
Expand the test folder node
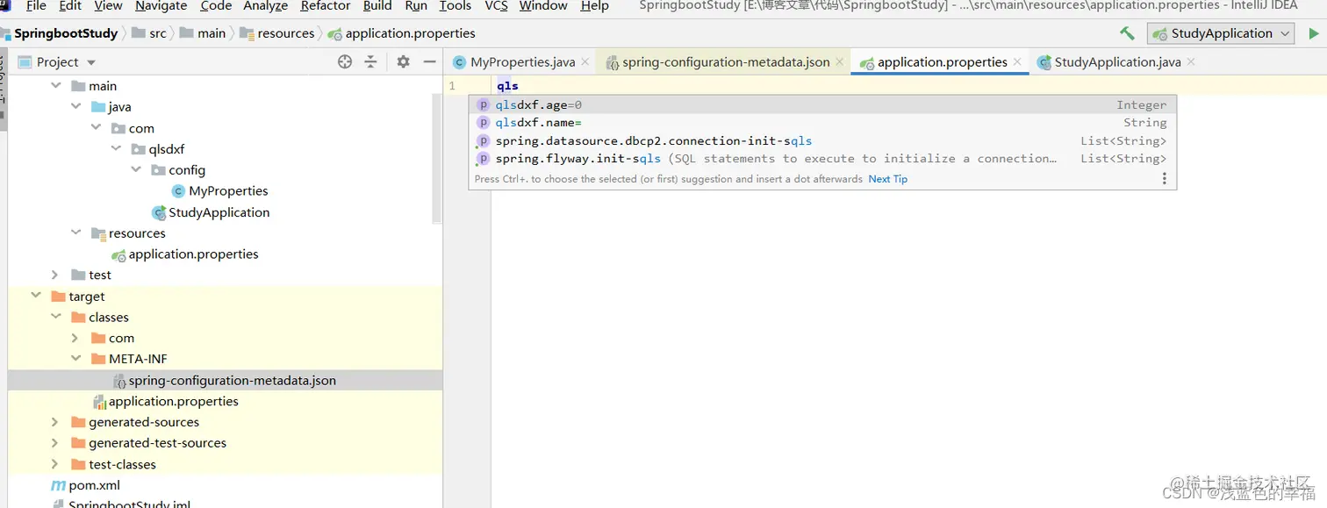click(x=54, y=275)
